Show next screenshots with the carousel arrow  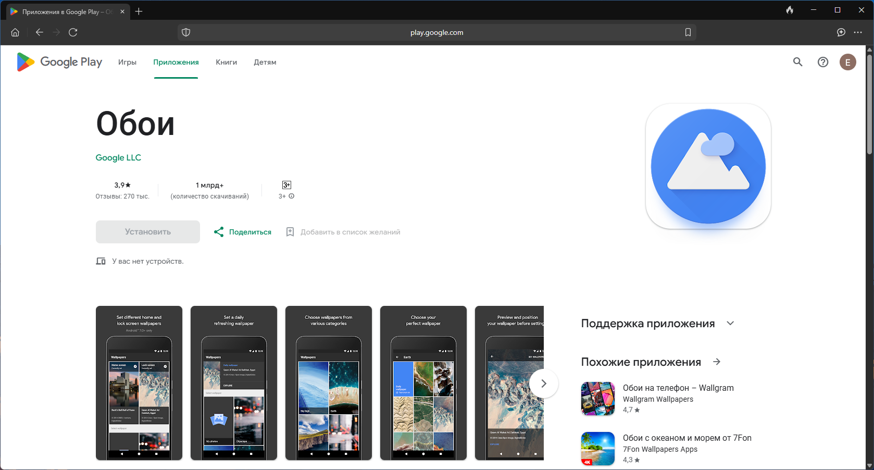(544, 384)
